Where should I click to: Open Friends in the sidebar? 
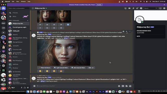(19, 13)
